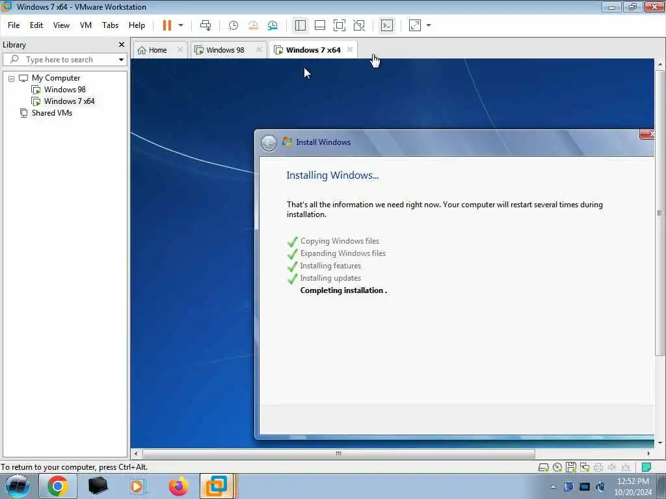The width and height of the screenshot is (666, 499).
Task: Click the taskbar clock showing 12:52 PM
Action: click(633, 487)
